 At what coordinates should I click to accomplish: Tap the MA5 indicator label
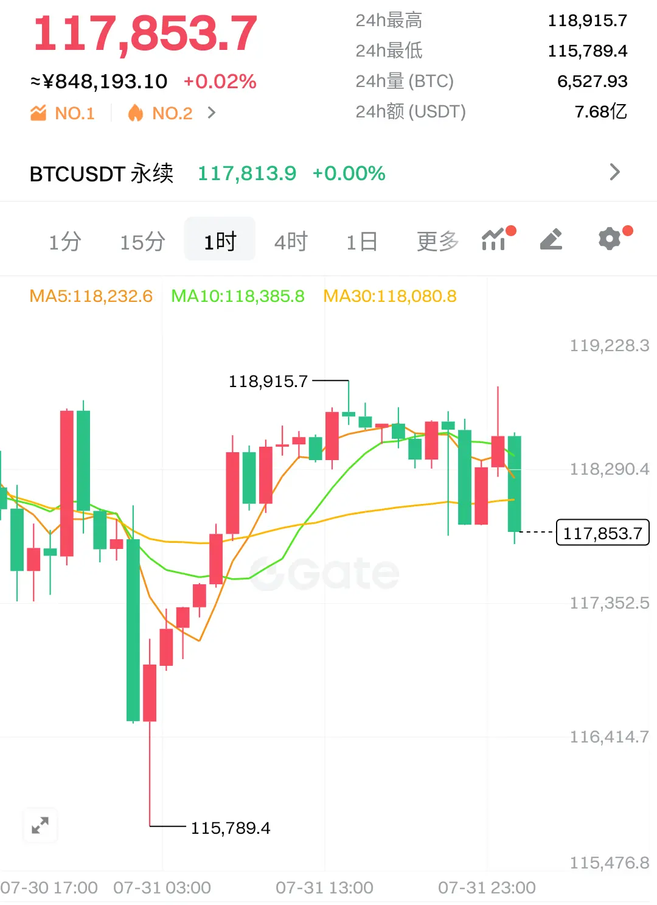(x=91, y=296)
